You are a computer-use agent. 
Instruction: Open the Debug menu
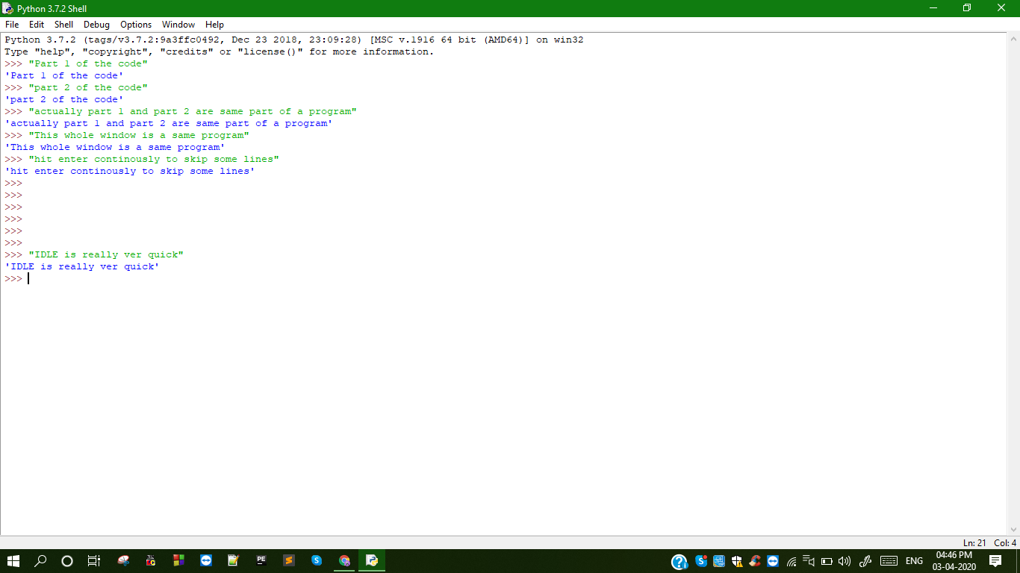[96, 25]
